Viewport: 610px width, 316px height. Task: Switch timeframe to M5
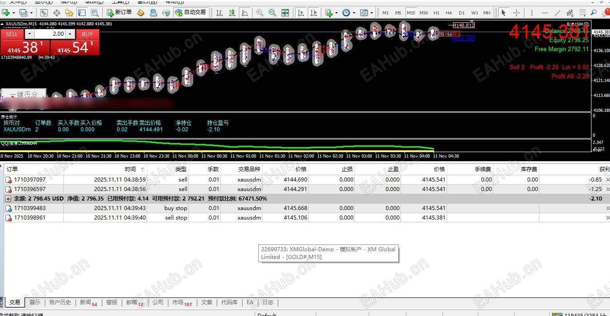(x=398, y=13)
